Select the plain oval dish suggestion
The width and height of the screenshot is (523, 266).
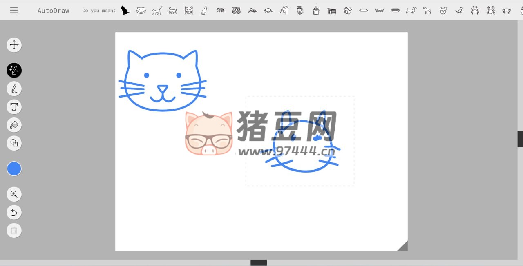(364, 10)
